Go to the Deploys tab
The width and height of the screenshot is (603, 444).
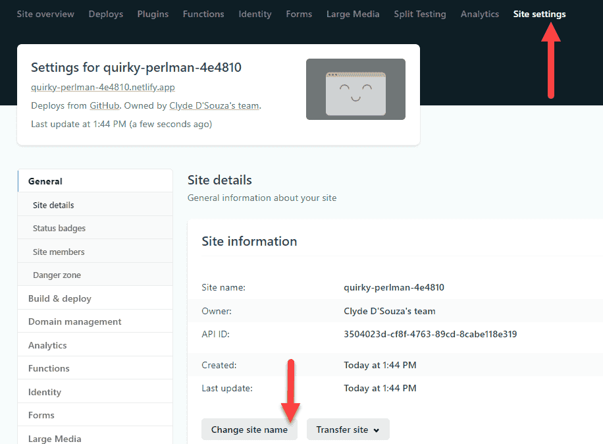point(106,14)
